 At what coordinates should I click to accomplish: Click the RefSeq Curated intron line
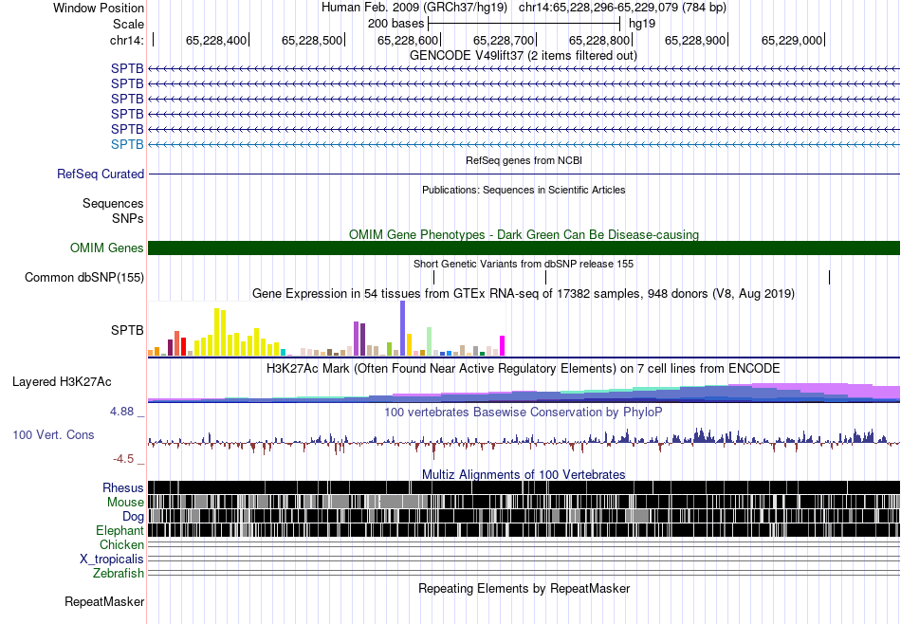coord(524,174)
